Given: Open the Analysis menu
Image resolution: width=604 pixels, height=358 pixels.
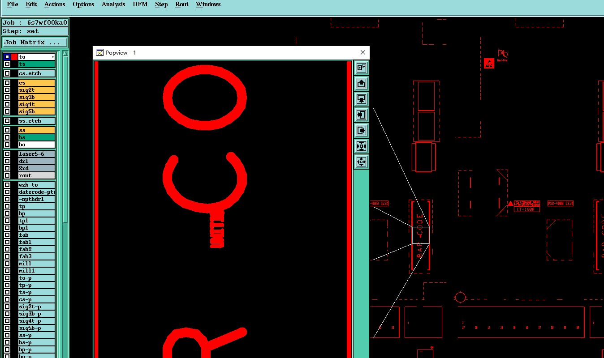Looking at the screenshot, I should point(113,4).
